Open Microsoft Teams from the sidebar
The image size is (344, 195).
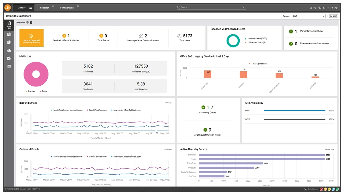(9, 58)
